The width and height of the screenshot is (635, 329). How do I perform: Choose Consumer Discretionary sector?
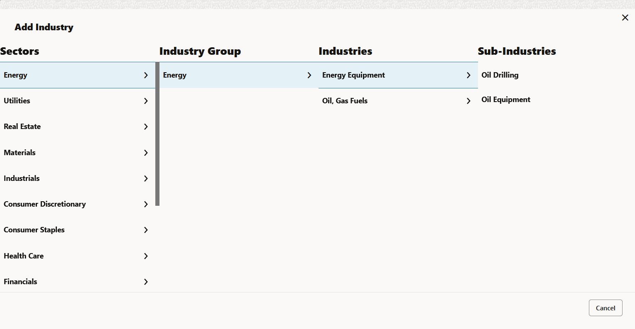coord(78,204)
